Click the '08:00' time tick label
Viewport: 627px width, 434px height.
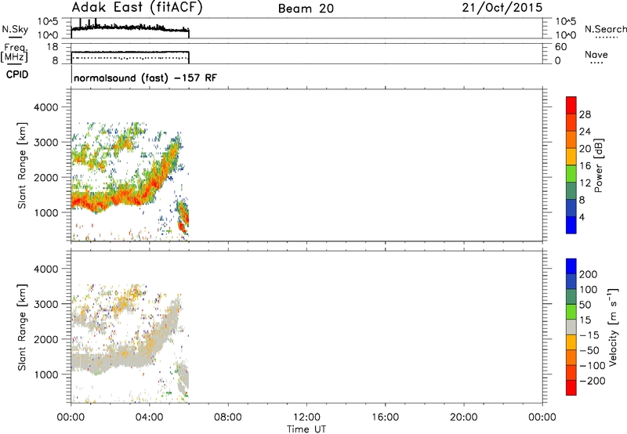[x=228, y=418]
